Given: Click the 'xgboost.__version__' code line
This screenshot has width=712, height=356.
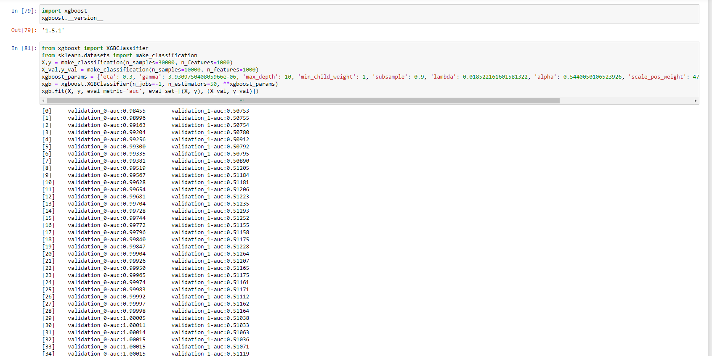Looking at the screenshot, I should click(72, 18).
